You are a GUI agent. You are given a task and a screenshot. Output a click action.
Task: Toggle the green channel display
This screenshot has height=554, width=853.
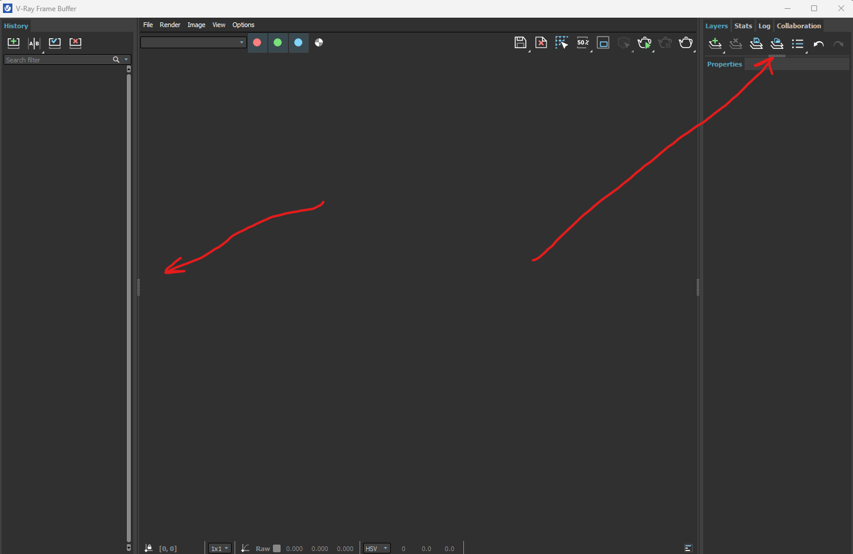click(278, 42)
